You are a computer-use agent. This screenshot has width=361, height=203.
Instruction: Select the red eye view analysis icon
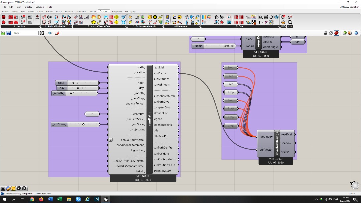tap(137, 22)
